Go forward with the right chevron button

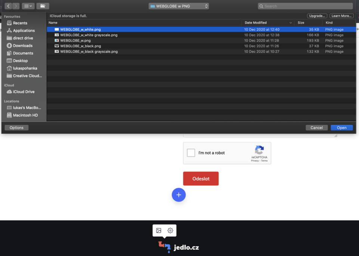coord(16,6)
